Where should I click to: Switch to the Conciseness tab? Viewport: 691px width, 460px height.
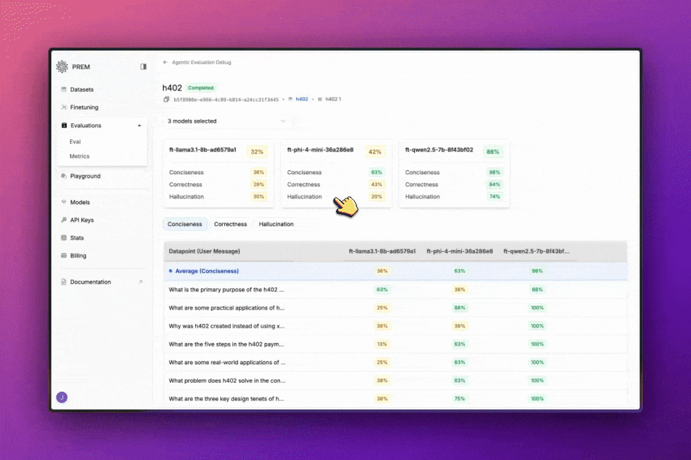click(185, 224)
